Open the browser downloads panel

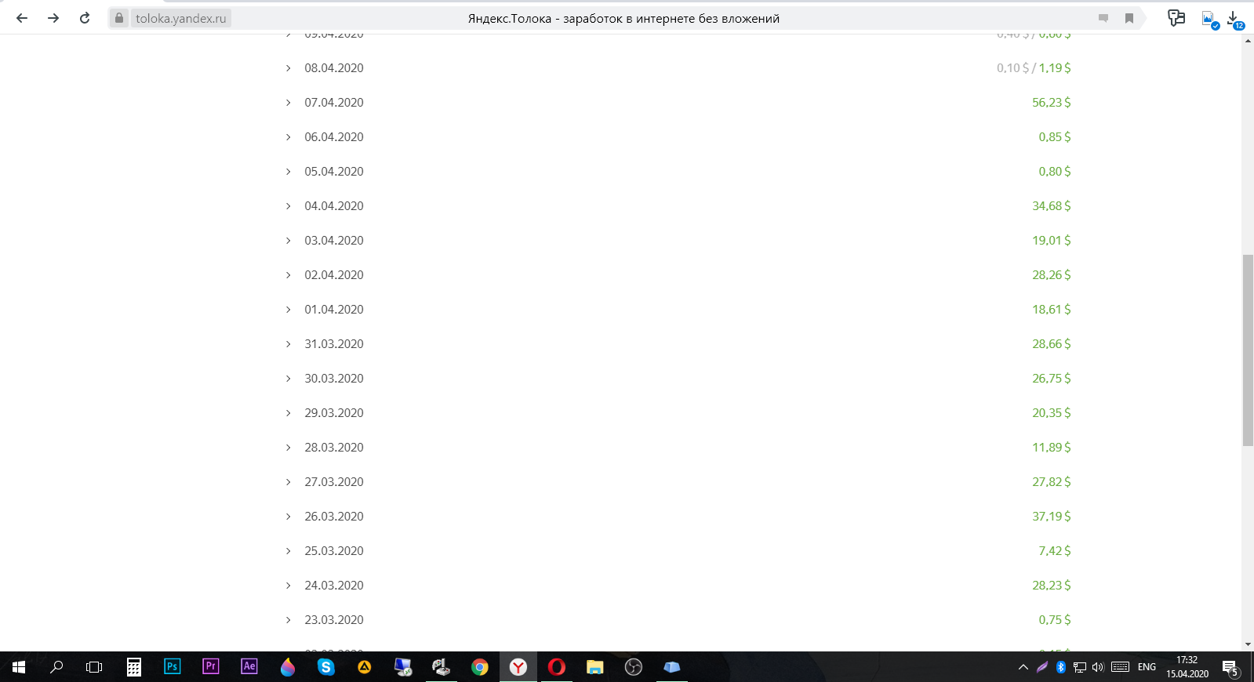1234,19
